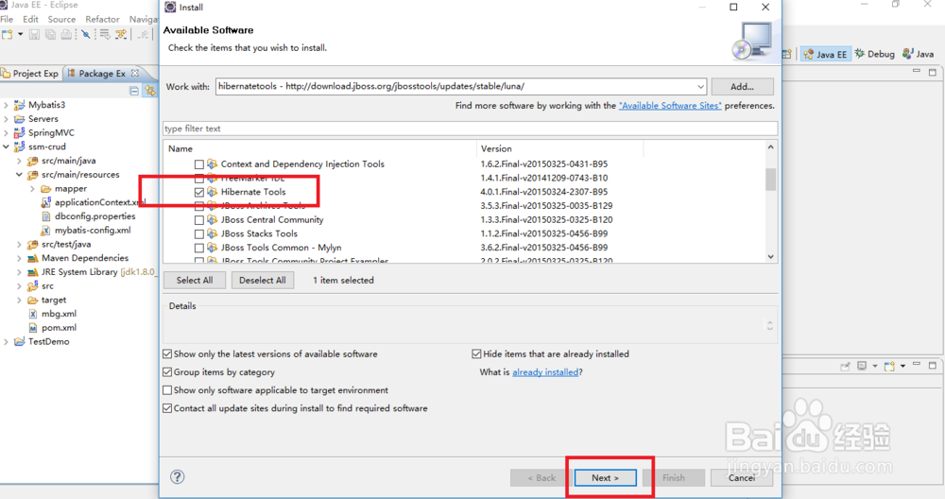
Task: Click the Add... button
Action: (742, 87)
